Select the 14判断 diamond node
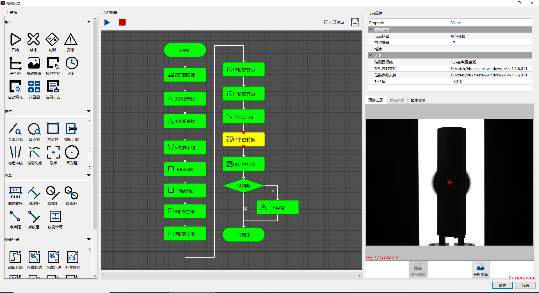Screen dimensions: 539x293 click(243, 186)
